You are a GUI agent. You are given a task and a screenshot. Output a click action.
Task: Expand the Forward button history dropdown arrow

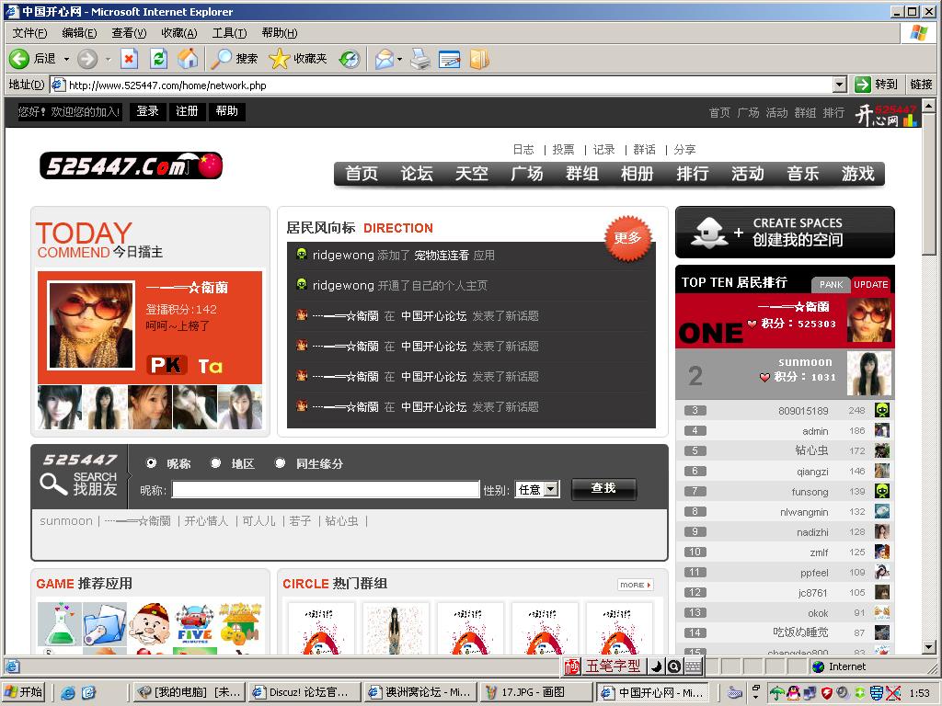point(109,59)
